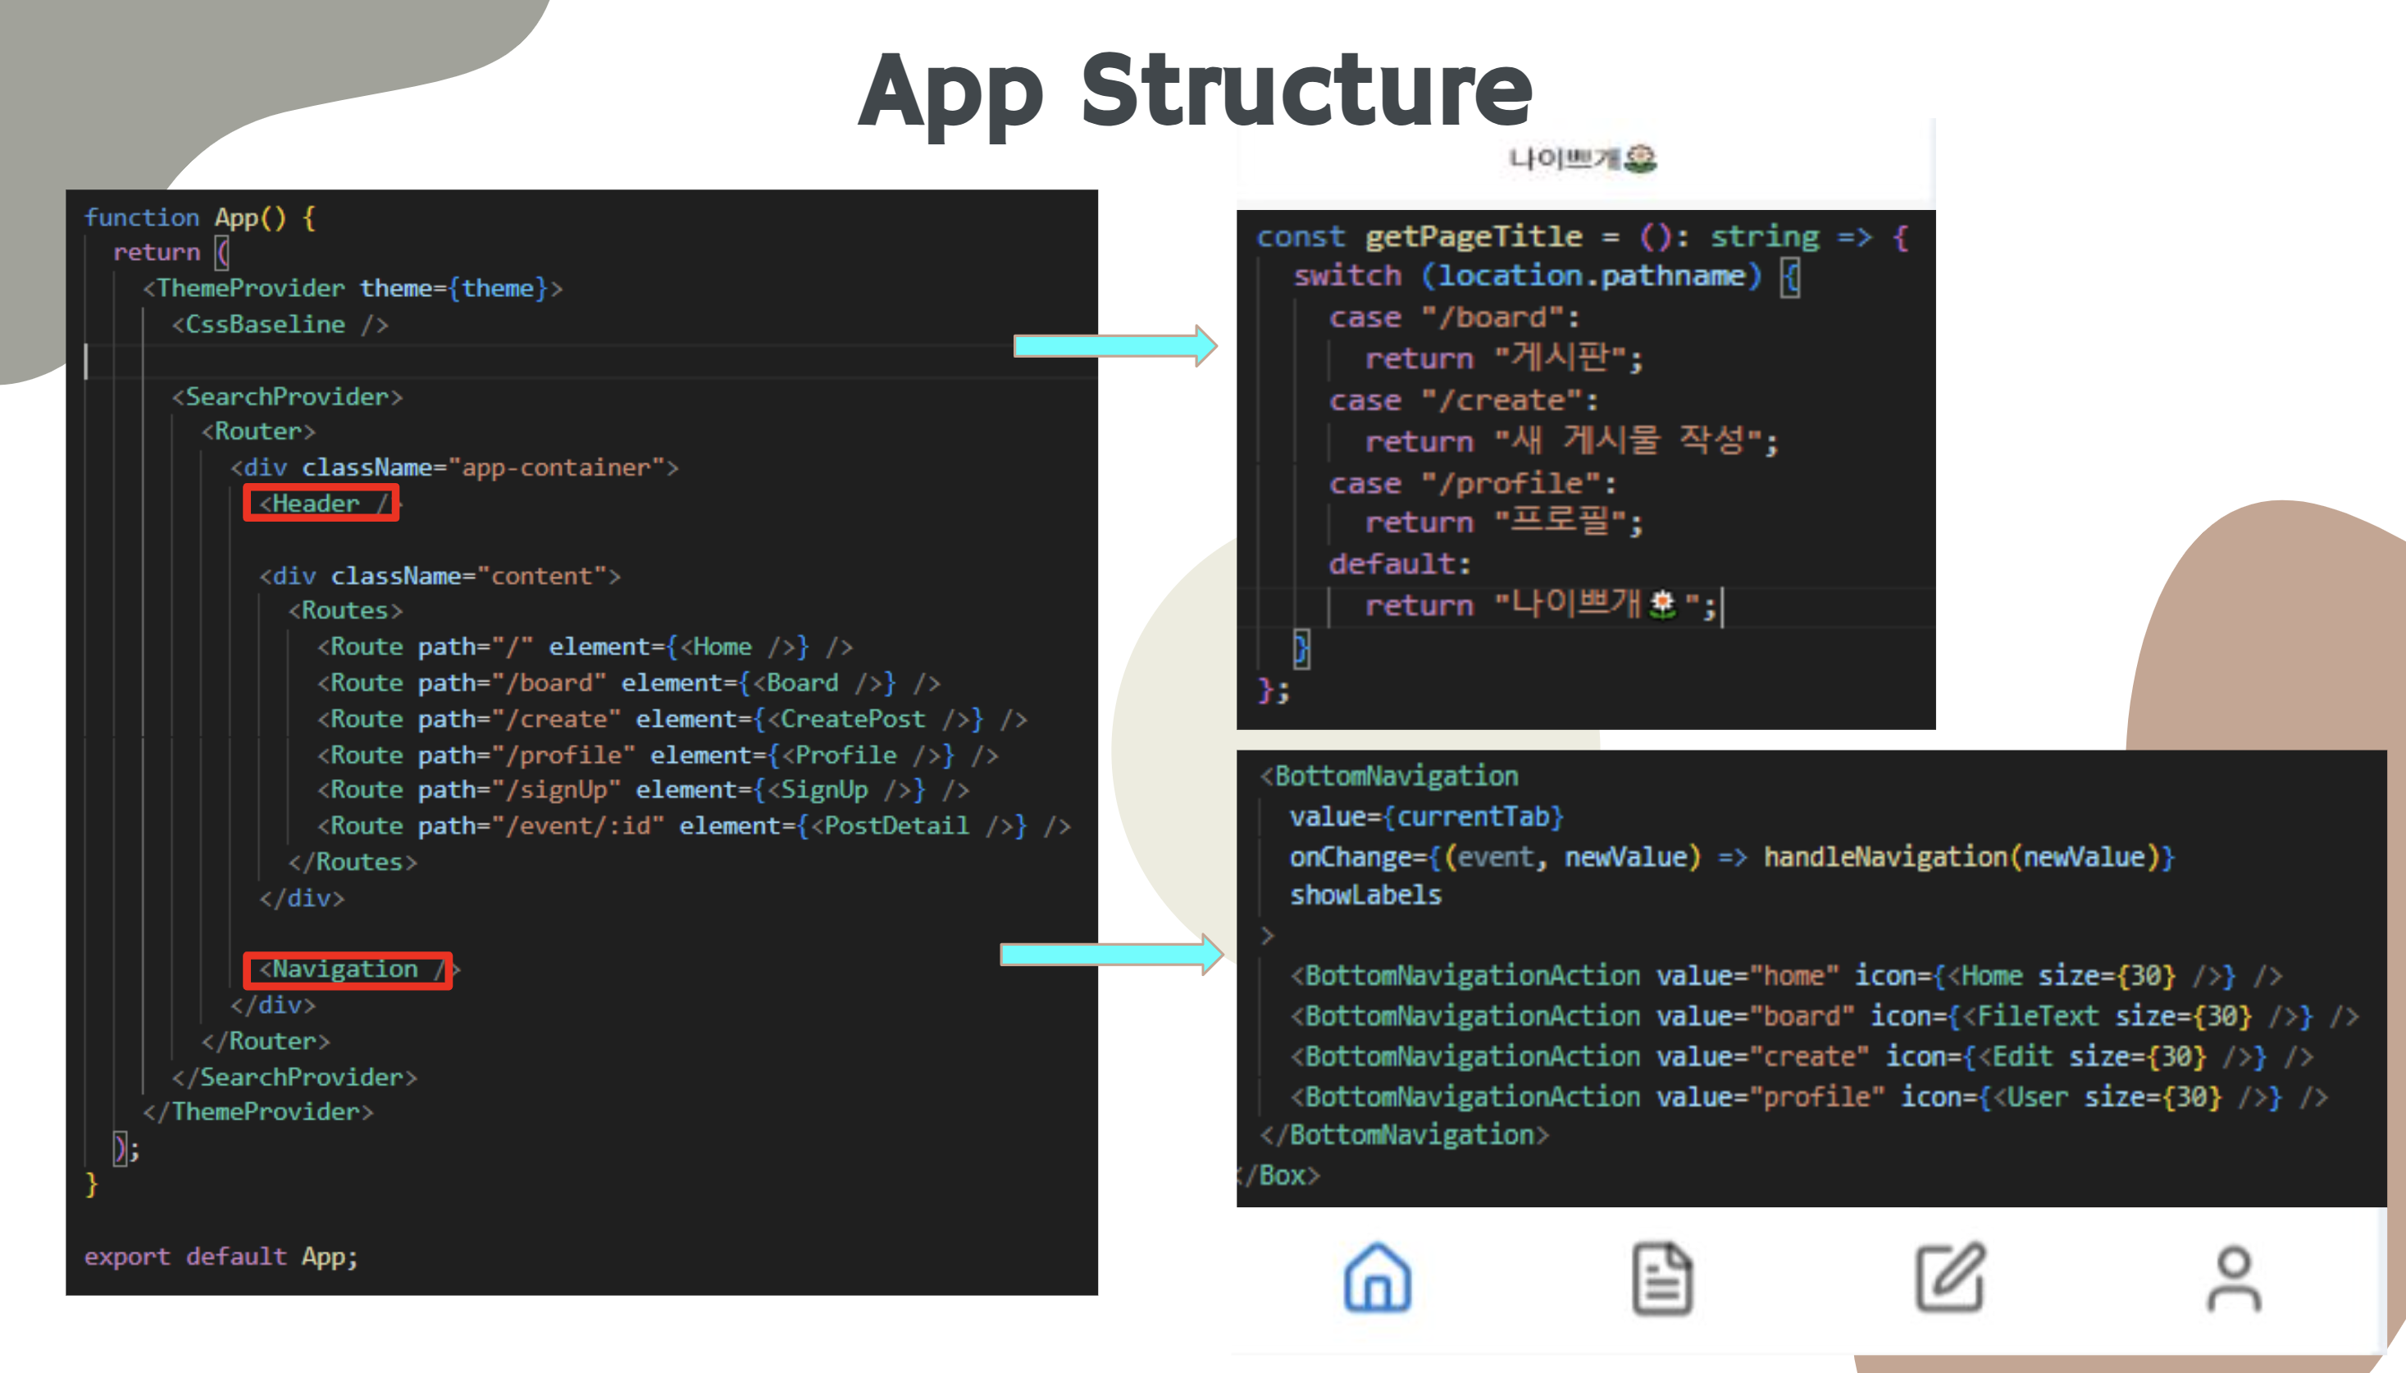Click the Korean app title text in header

point(1563,158)
